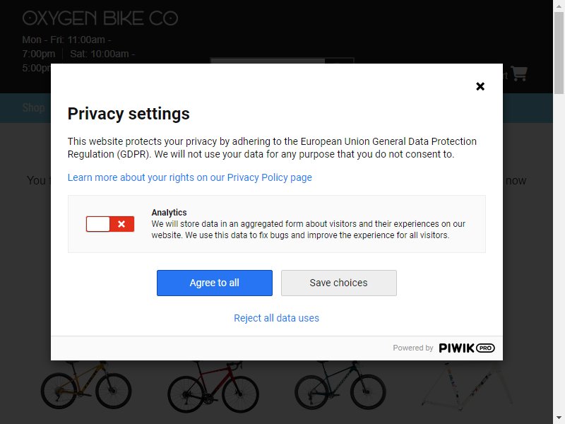This screenshot has height=424, width=565.
Task: Click the Analytics heading text
Action: click(169, 213)
